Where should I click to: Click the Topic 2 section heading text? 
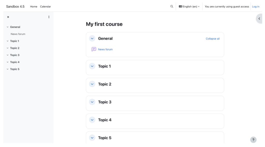coord(105,84)
